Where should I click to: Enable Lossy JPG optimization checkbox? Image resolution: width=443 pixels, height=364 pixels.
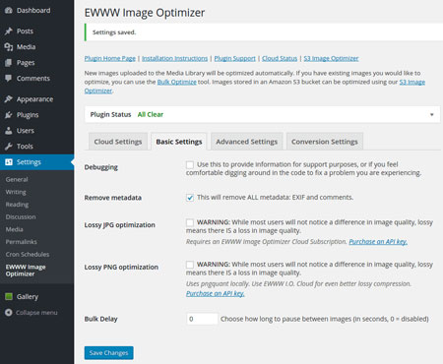point(190,222)
